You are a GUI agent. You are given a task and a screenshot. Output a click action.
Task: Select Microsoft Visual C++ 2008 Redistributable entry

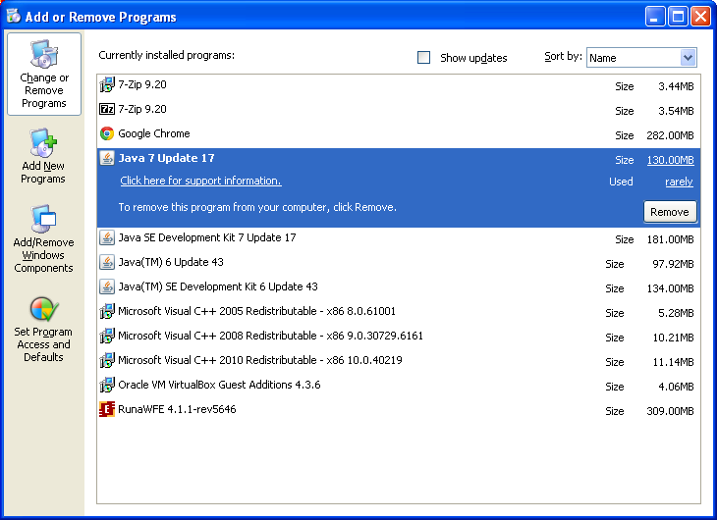(270, 336)
